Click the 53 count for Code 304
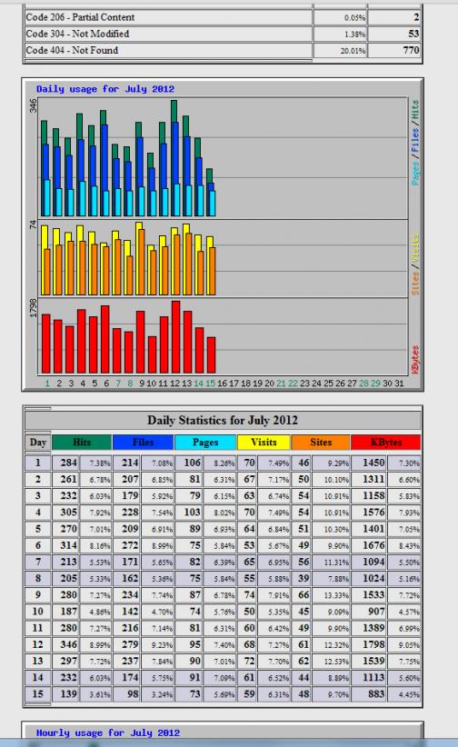 [x=413, y=34]
